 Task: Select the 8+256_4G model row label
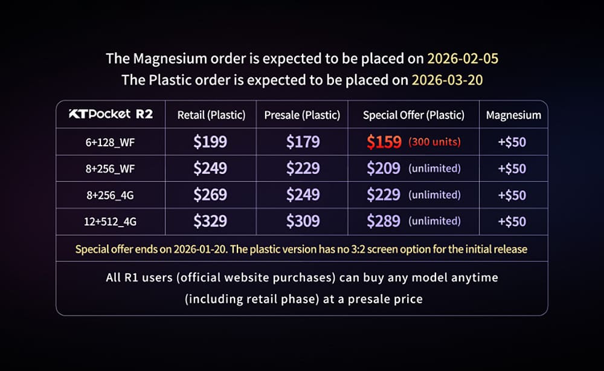[111, 195]
